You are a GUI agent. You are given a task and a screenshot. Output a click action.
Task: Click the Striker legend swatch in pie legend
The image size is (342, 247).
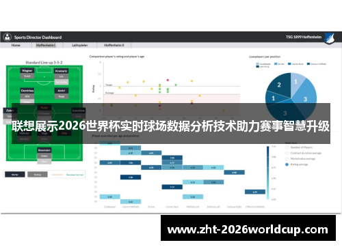[276, 64]
